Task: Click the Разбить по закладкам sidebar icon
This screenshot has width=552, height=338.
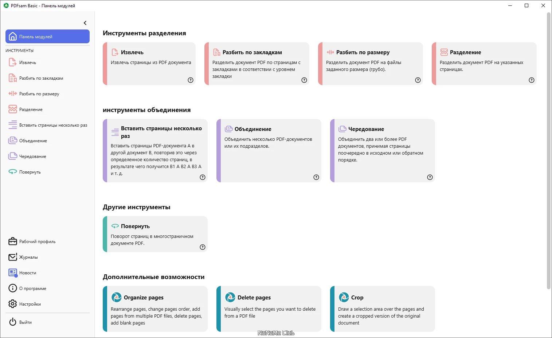Action: tap(12, 78)
